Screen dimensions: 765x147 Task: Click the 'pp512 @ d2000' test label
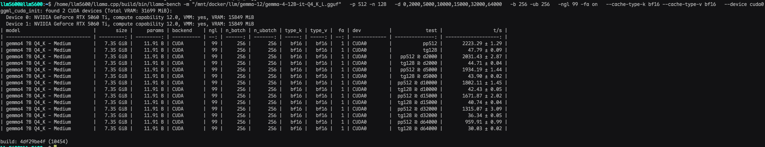tap(419, 57)
